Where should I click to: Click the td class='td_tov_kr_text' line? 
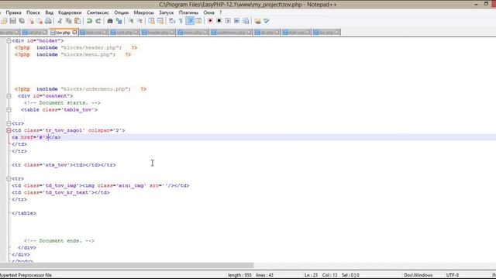tap(60, 192)
